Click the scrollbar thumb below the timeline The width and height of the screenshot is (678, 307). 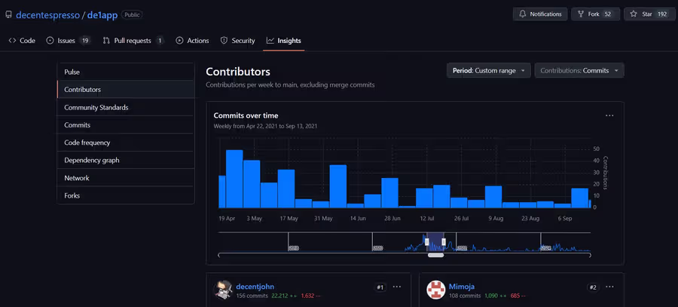coord(435,256)
